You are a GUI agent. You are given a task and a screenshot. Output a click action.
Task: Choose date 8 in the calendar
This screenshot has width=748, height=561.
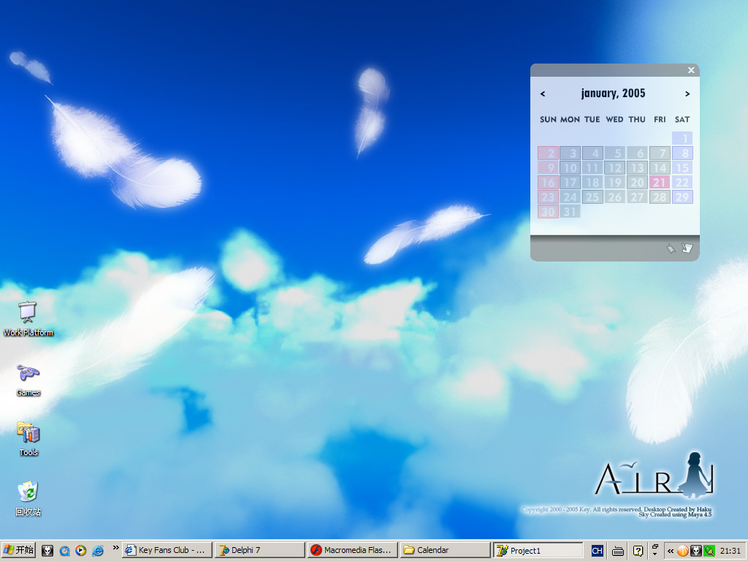coord(682,153)
